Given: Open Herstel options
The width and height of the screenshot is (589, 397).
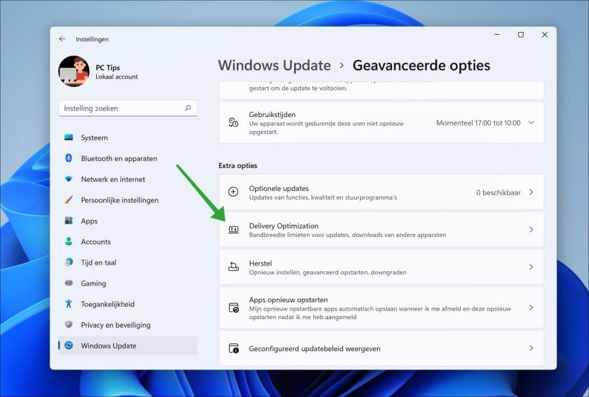Looking at the screenshot, I should point(382,267).
